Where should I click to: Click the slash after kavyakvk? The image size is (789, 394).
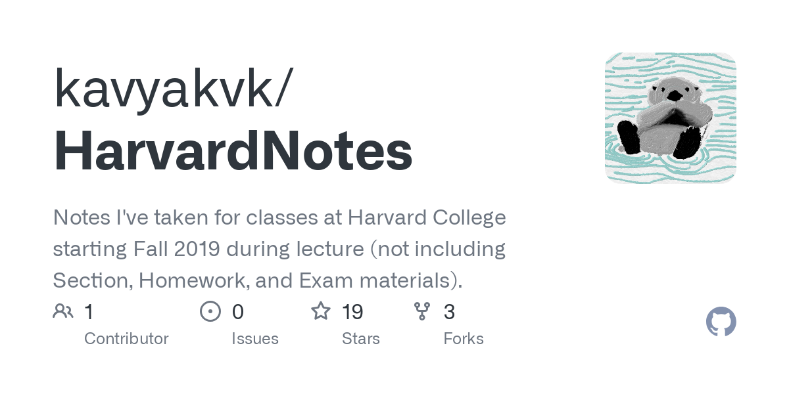pyautogui.click(x=281, y=89)
